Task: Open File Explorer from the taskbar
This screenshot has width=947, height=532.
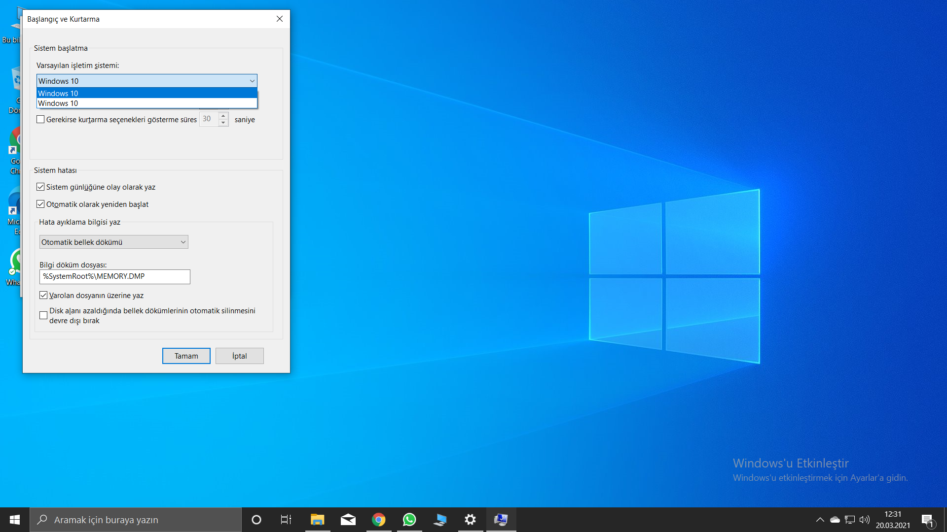Action: (317, 520)
